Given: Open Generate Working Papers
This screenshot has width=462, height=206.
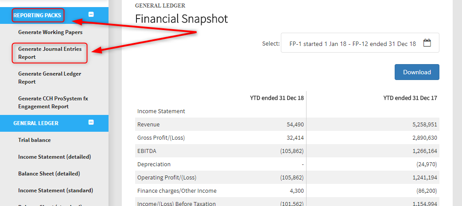Looking at the screenshot, I should pyautogui.click(x=50, y=32).
